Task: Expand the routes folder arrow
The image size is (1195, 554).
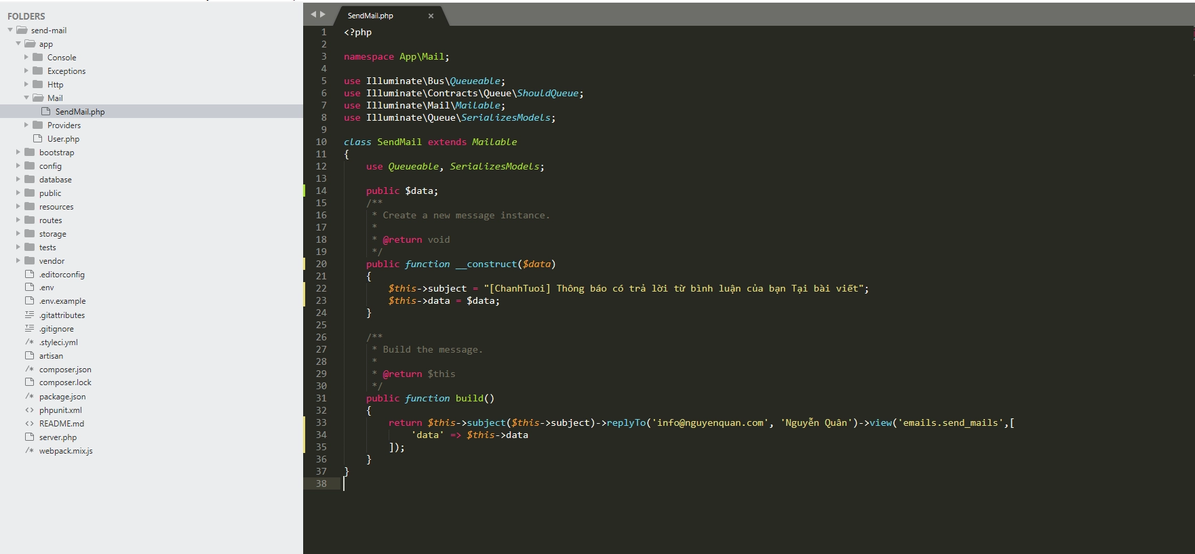Action: pyautogui.click(x=18, y=220)
